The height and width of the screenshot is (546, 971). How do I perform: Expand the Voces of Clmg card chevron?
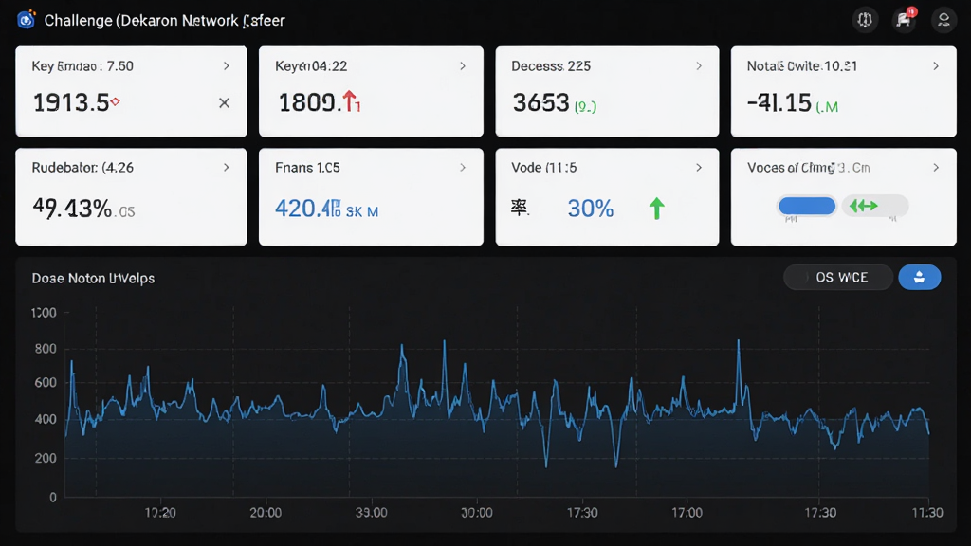pos(936,168)
